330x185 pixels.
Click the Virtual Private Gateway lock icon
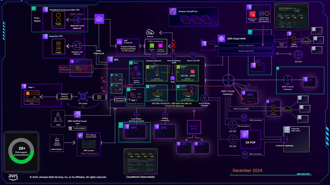(205, 99)
